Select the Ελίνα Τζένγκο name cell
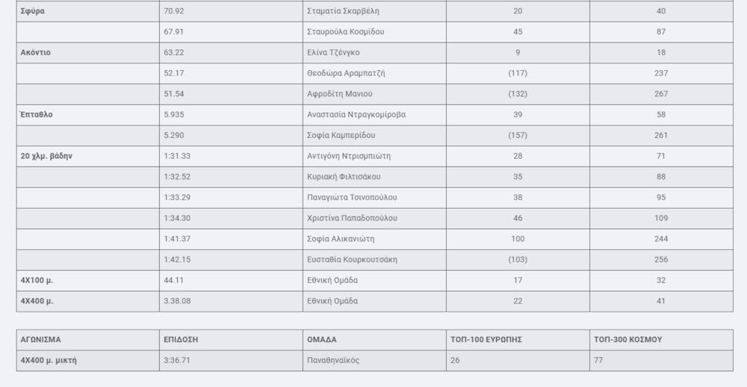Viewport: 747px width, 387px height. tap(333, 53)
